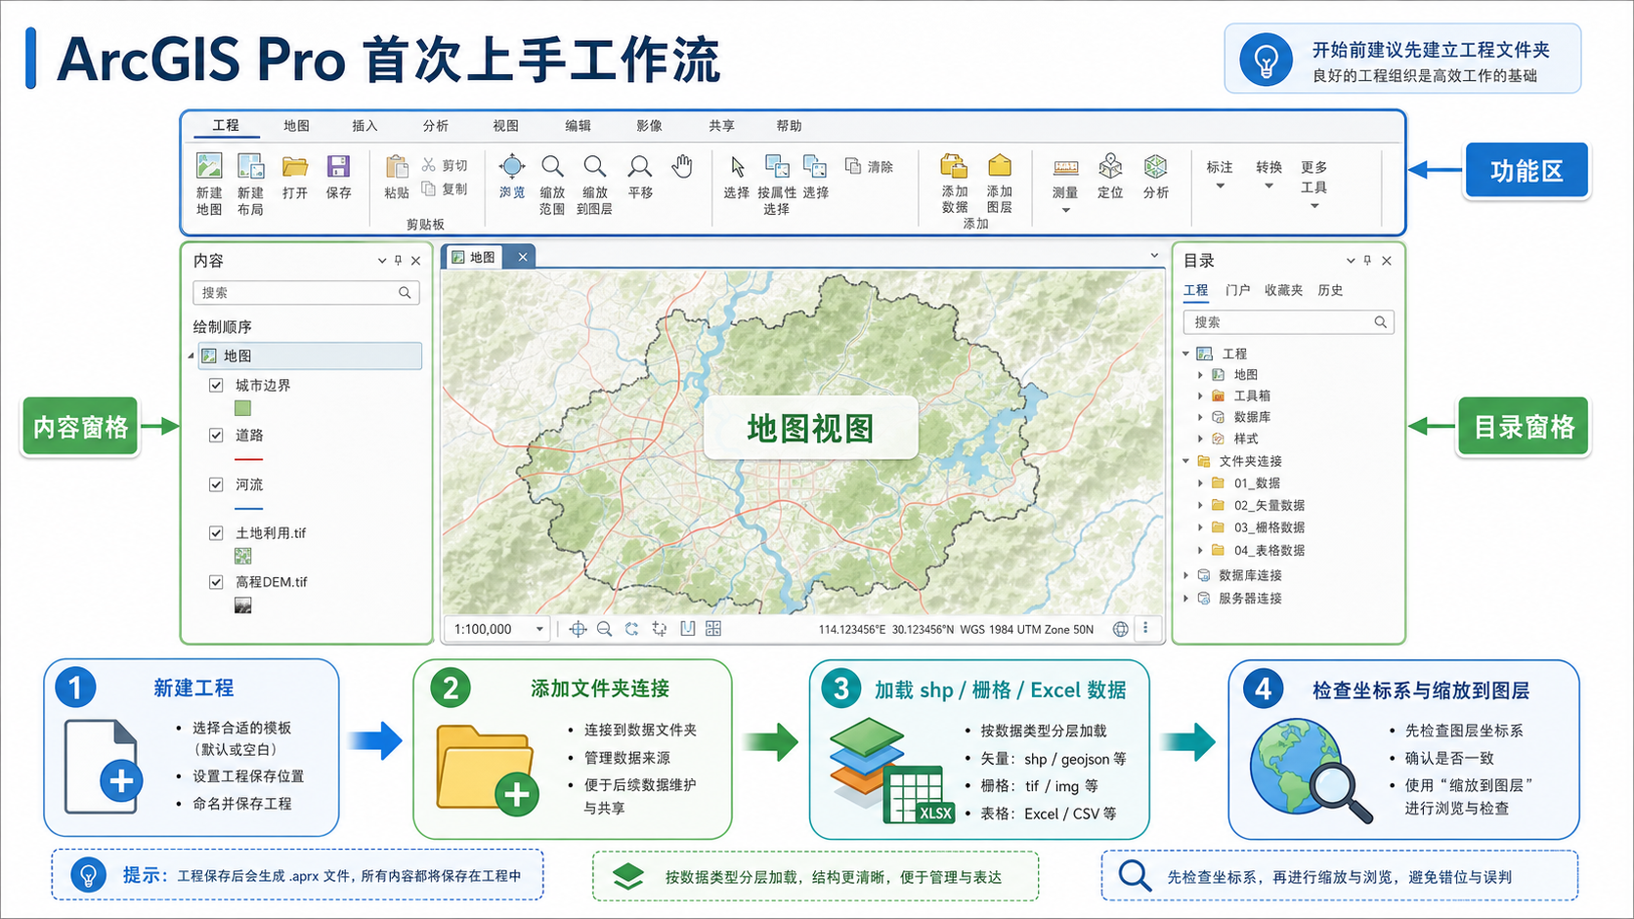Toggle the 高程DEM.tif layer checkbox
This screenshot has width=1634, height=919.
coord(216,581)
